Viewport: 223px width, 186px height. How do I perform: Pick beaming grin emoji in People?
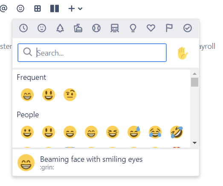[91, 132]
